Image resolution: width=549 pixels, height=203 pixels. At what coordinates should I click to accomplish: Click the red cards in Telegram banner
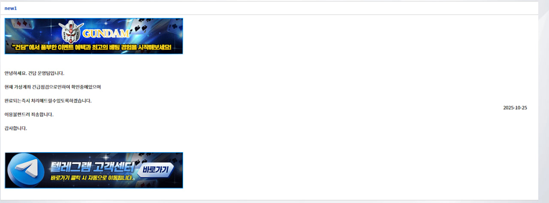click(146, 184)
